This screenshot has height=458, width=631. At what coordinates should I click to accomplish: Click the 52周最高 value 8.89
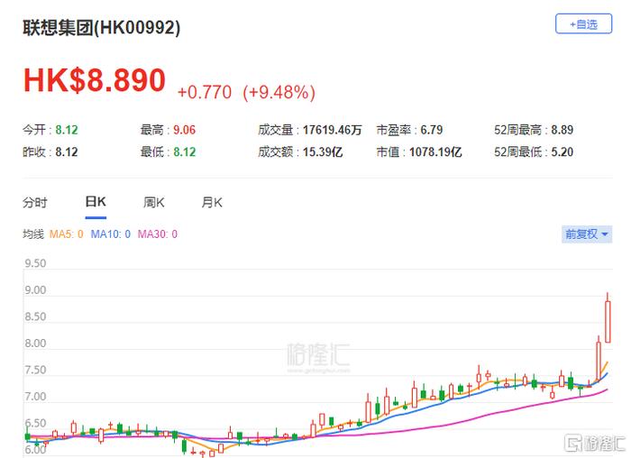pyautogui.click(x=562, y=130)
